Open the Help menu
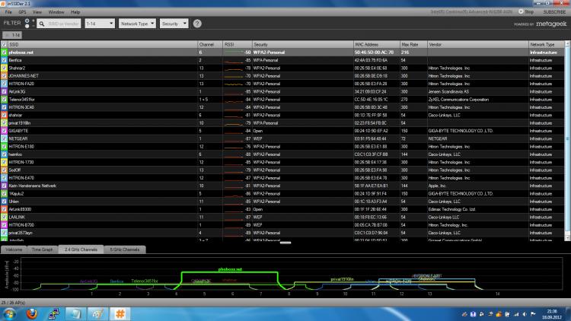The height and width of the screenshot is (321, 571). pos(75,12)
